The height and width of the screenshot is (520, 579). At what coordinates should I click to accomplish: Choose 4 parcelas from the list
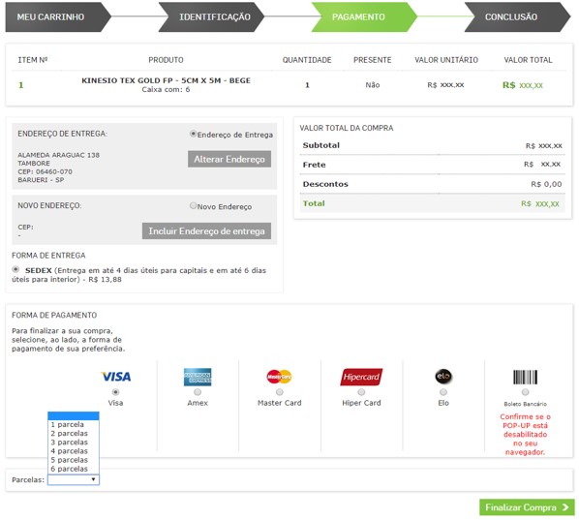tap(74, 451)
